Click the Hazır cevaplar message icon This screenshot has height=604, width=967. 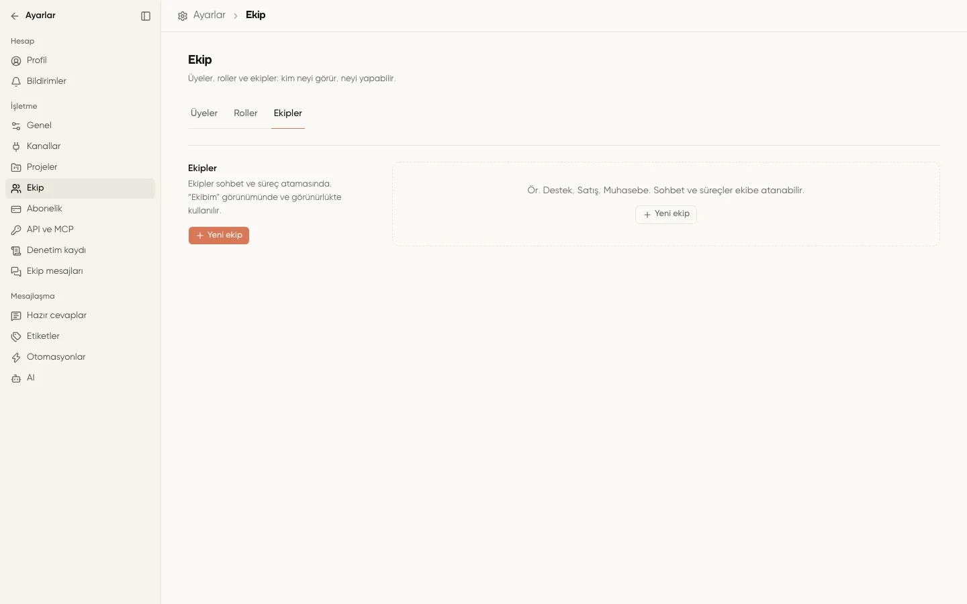(x=16, y=316)
